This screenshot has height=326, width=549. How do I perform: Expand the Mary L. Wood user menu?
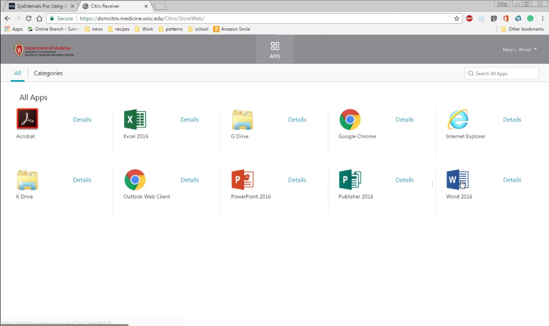(x=520, y=49)
